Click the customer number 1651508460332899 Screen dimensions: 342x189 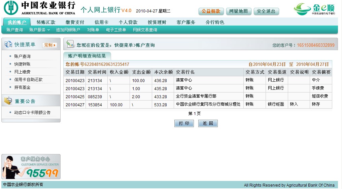pyautogui.click(x=316, y=45)
